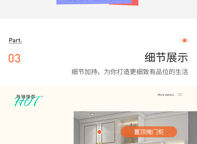Click the yellow flowers at the photo bottom
This screenshot has width=197, height=144.
98,143
